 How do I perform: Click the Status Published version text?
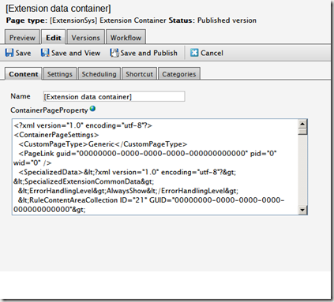(212, 21)
